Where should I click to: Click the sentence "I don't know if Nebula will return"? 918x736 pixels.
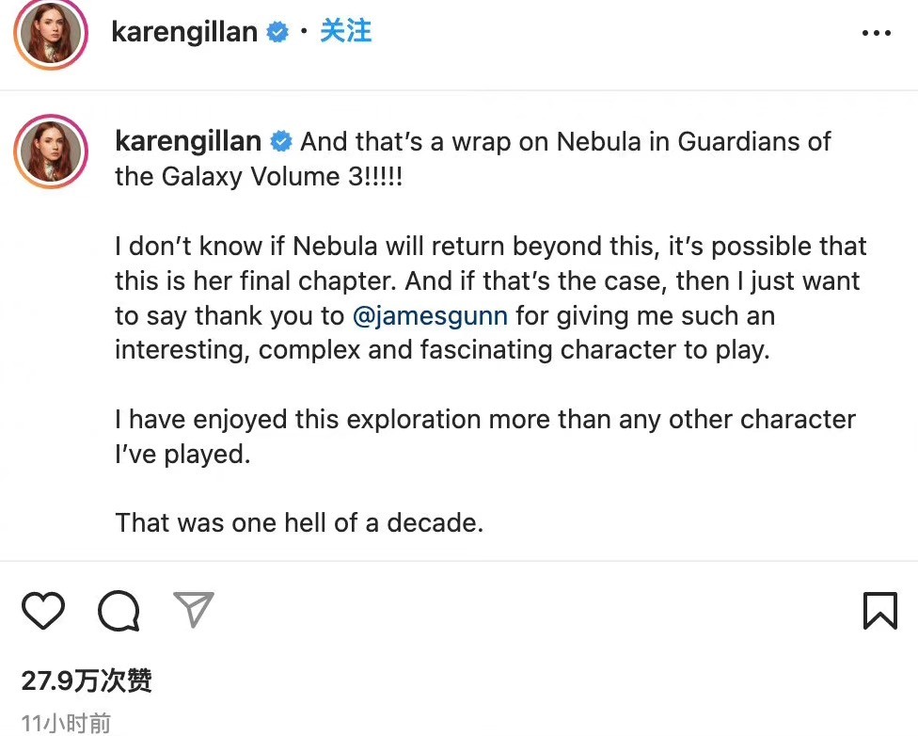[310, 247]
